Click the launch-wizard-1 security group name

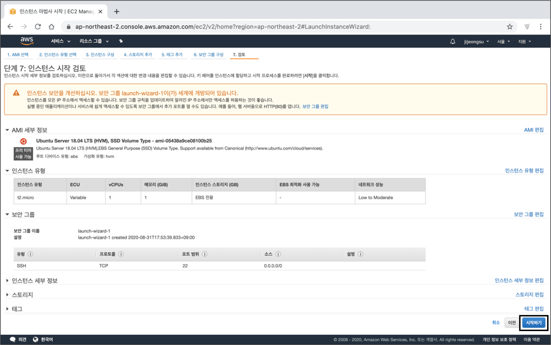(x=94, y=231)
